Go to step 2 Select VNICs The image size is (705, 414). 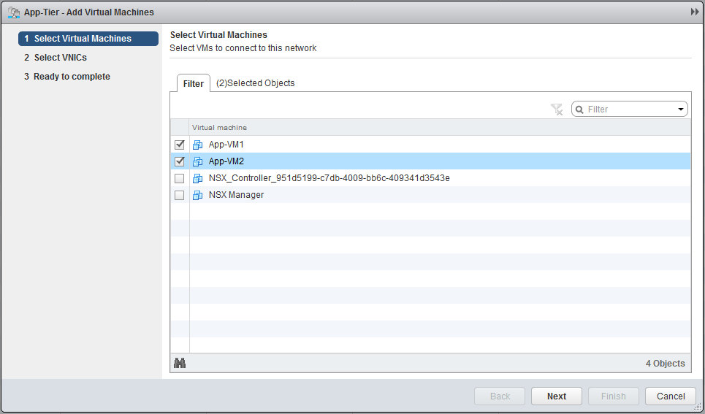pos(61,58)
